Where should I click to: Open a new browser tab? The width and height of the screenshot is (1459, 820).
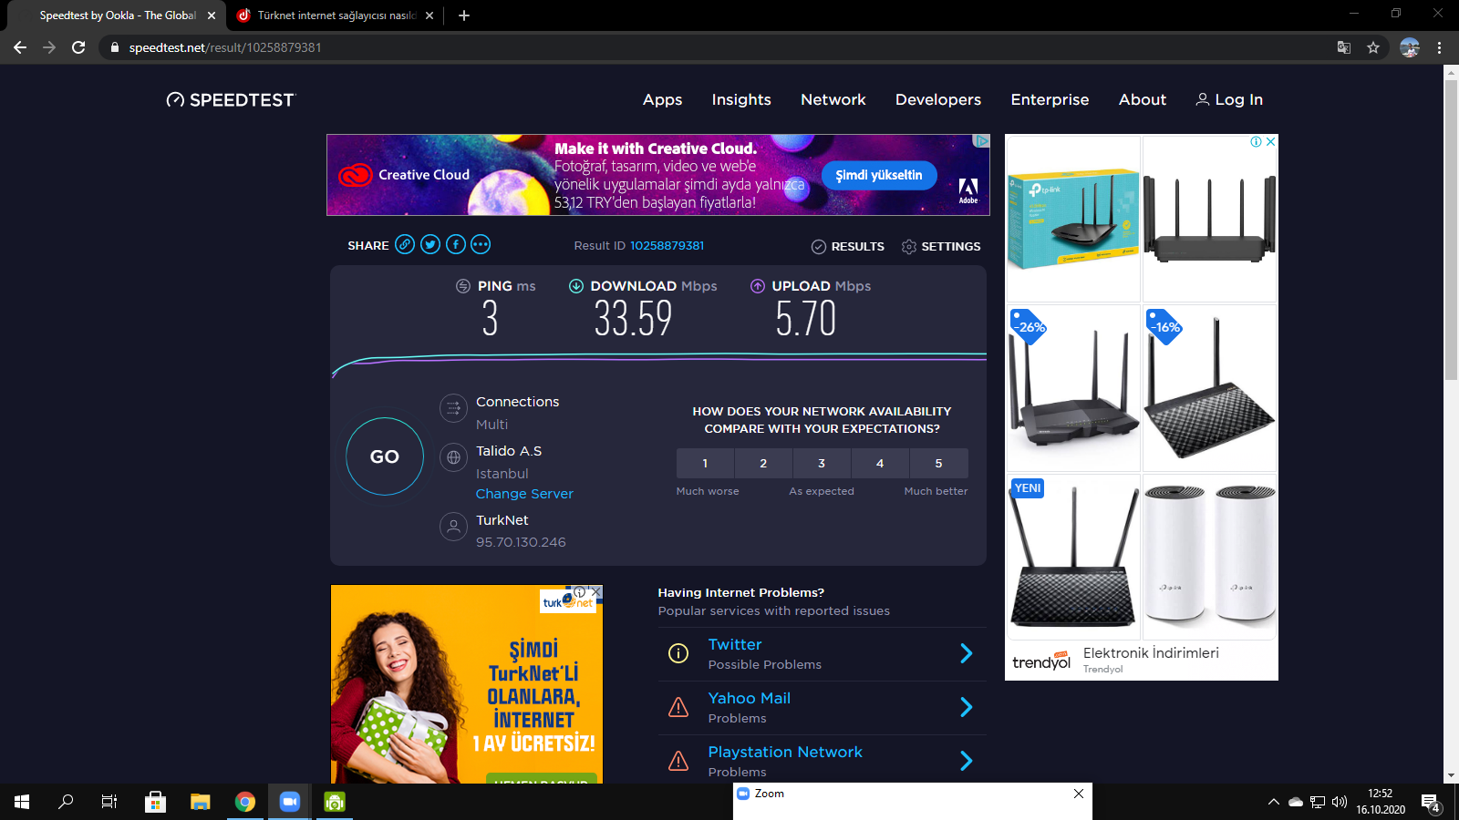coord(464,15)
